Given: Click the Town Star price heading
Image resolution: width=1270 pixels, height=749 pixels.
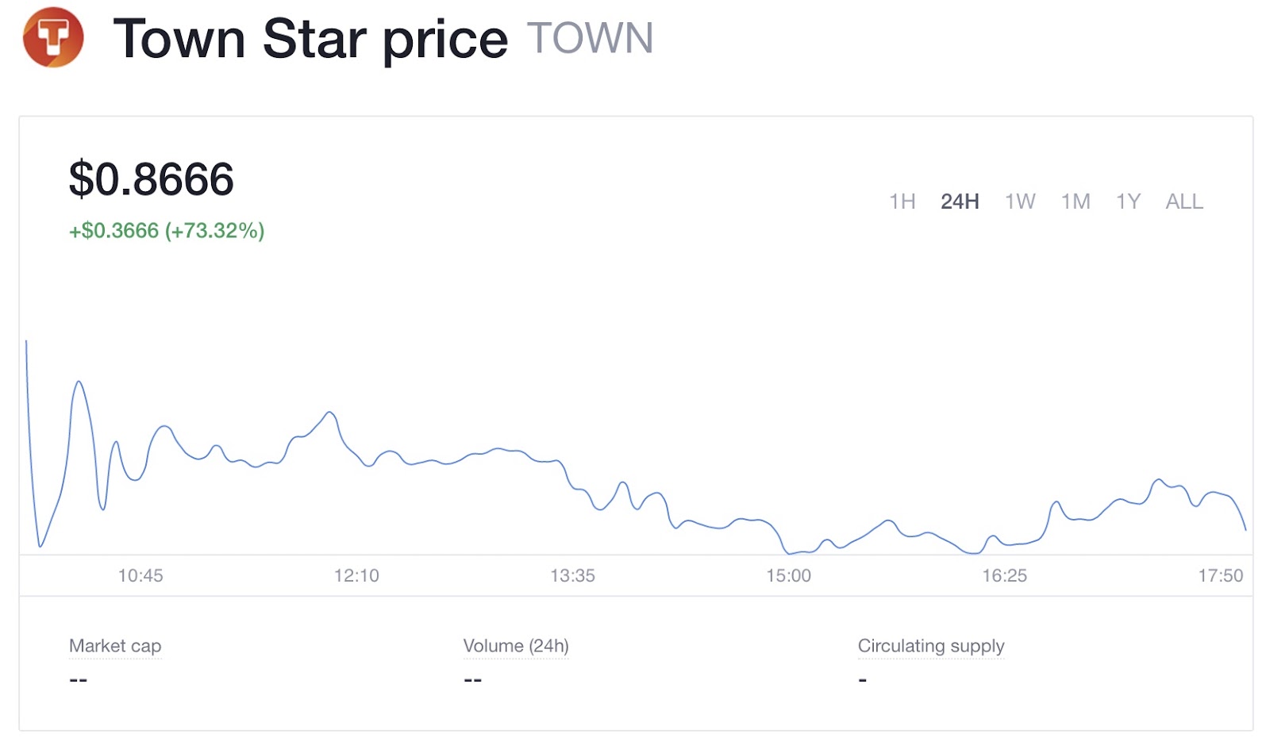Looking at the screenshot, I should coord(310,38).
